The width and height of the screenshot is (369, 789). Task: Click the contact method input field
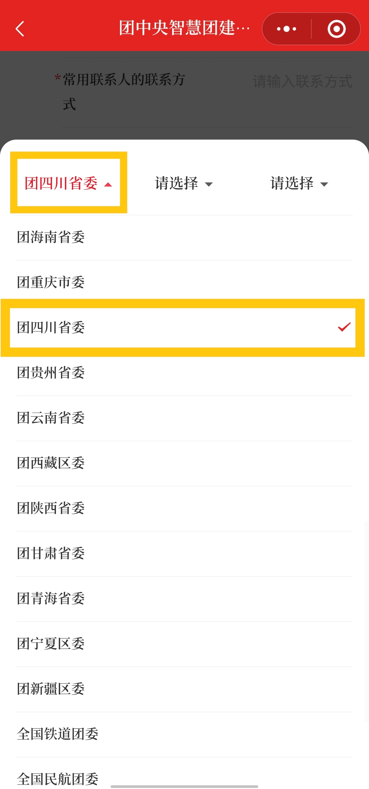click(x=302, y=82)
